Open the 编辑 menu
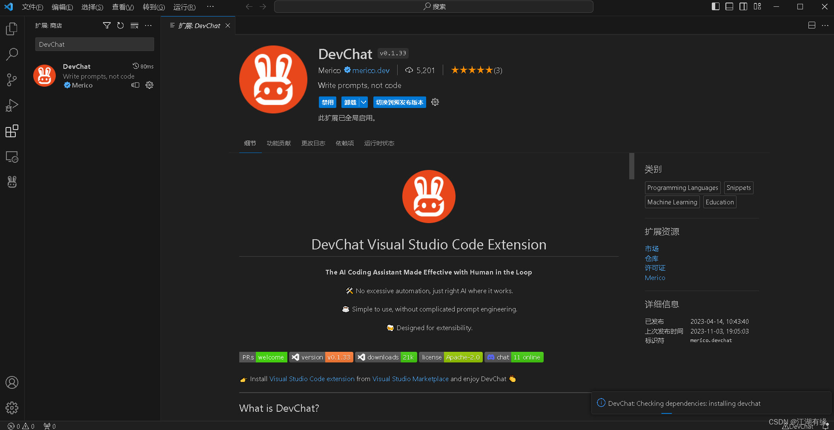The height and width of the screenshot is (430, 834). [62, 7]
